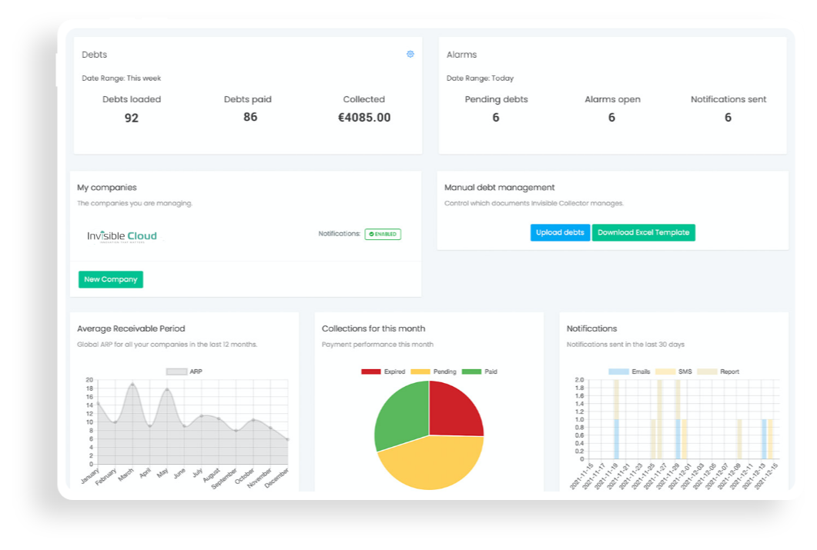The image size is (817, 550).
Task: Click the Debts loaded value 92
Action: pos(132,118)
